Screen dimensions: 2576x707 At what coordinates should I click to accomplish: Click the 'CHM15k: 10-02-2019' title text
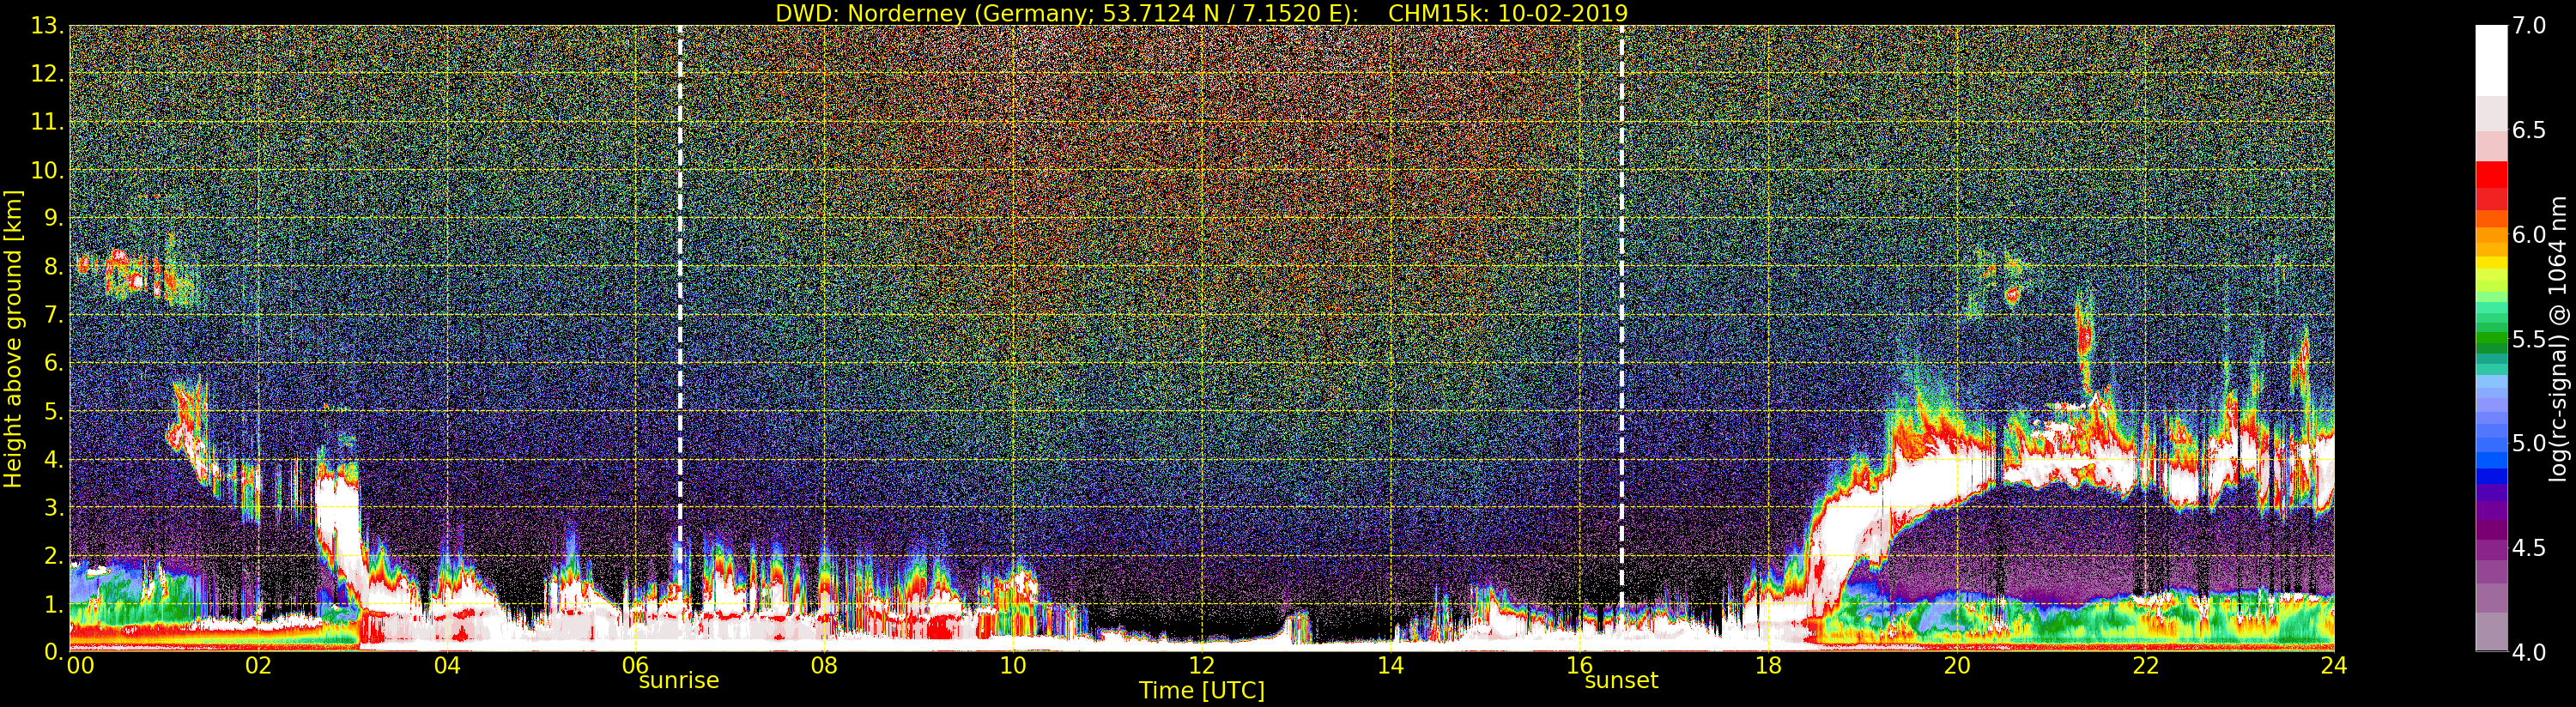(x=1507, y=13)
